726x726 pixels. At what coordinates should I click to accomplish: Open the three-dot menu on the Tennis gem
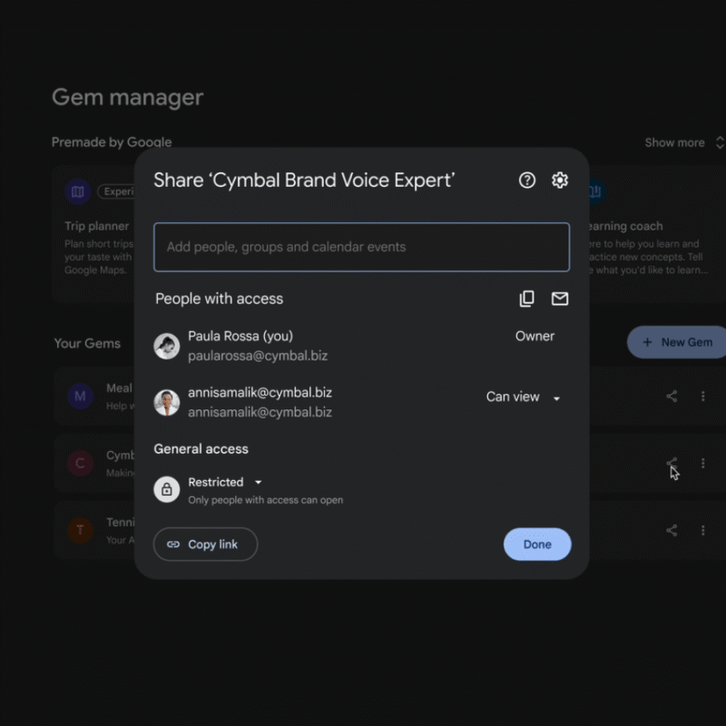click(703, 530)
